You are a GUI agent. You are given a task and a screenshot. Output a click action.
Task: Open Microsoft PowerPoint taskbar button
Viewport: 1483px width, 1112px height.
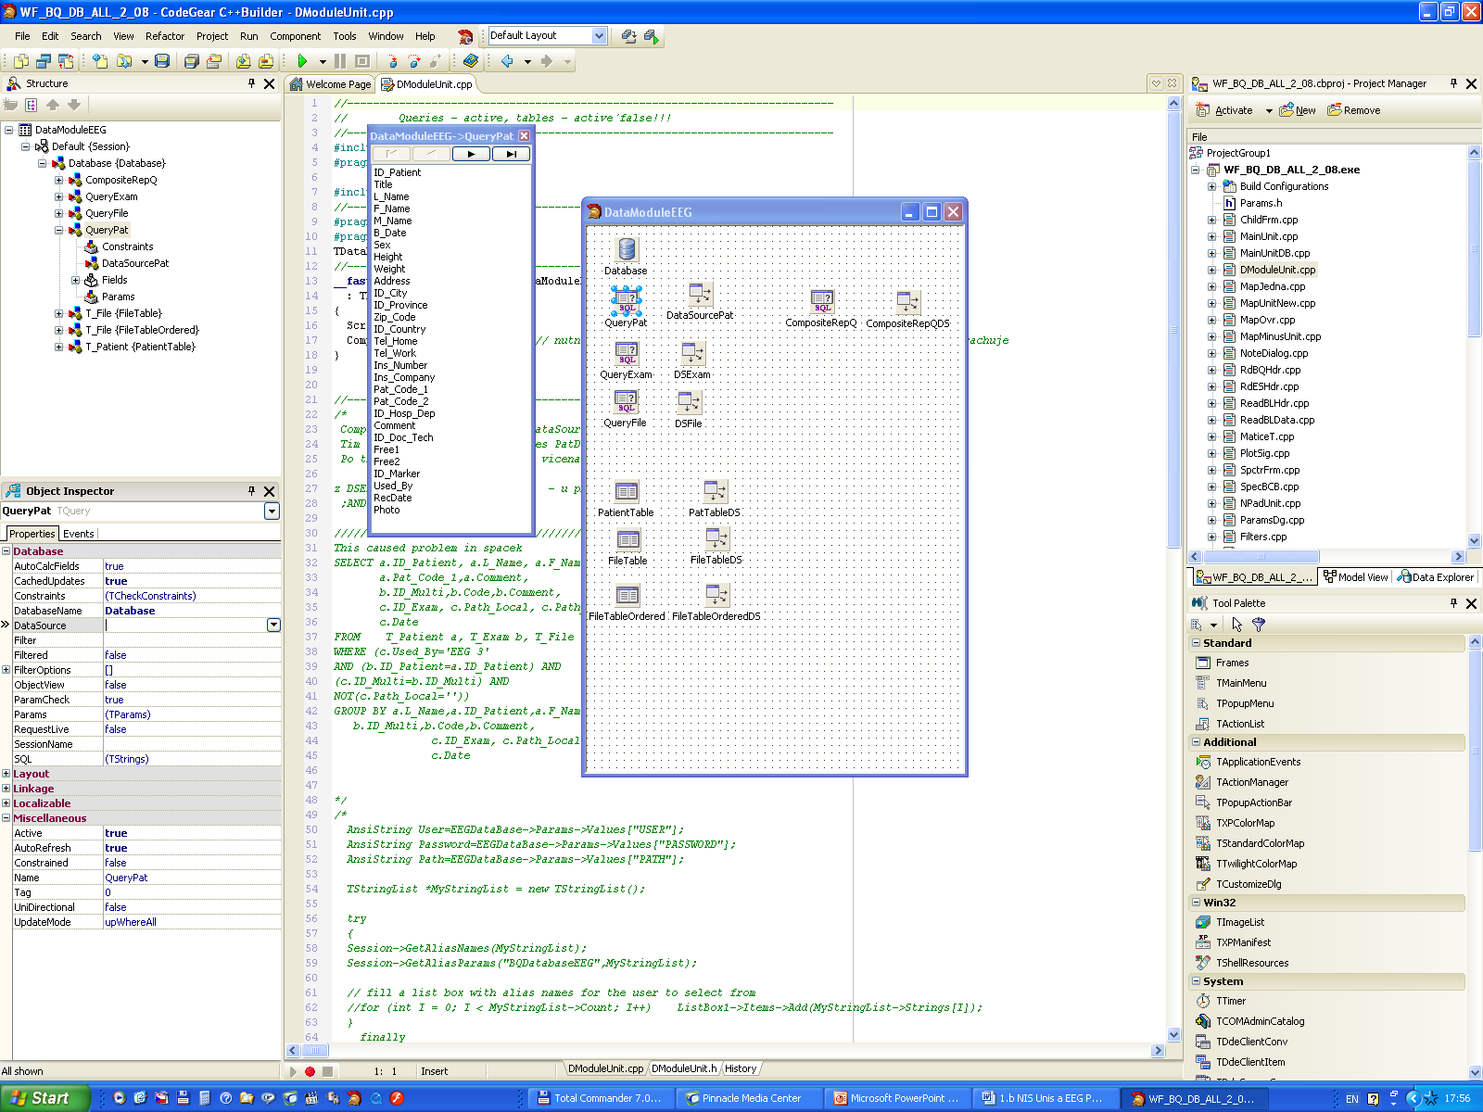tap(897, 1098)
